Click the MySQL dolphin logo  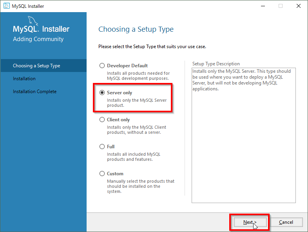pos(33,21)
